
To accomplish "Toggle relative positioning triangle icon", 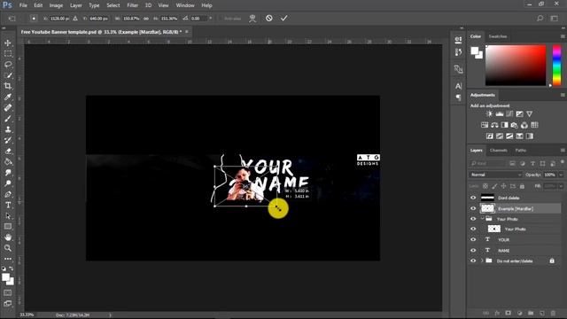I will click(x=75, y=18).
